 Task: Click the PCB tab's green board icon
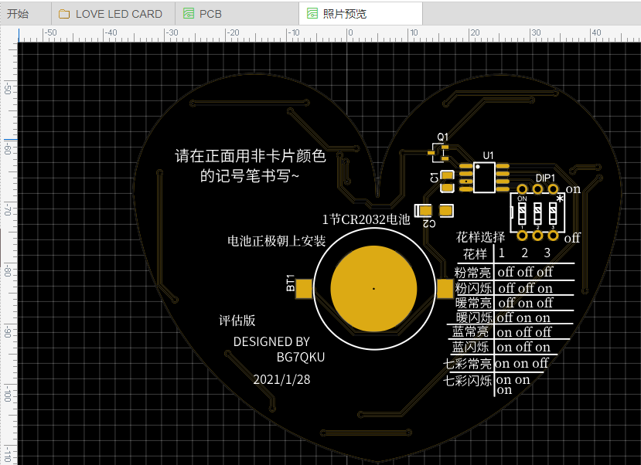pyautogui.click(x=189, y=14)
